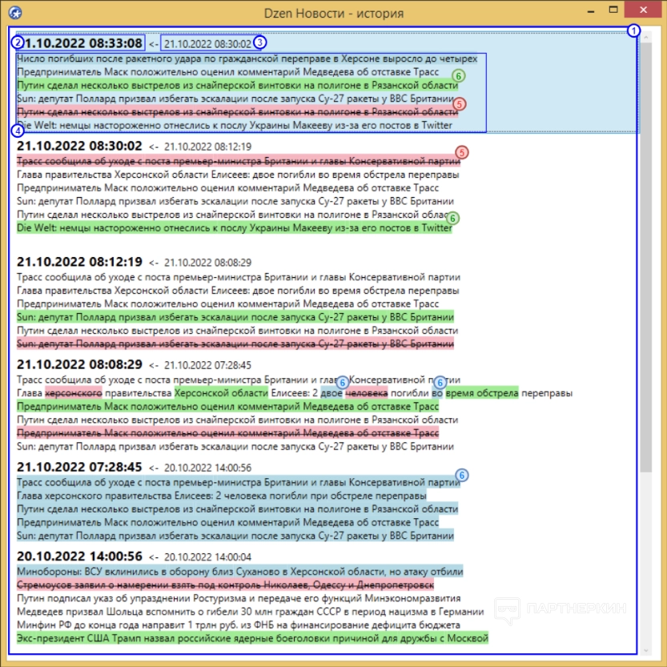
Task: Click green-highlighted 'Предприниматель Маск' headline
Action: point(227,406)
